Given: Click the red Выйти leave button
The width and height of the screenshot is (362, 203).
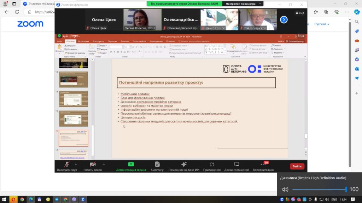Looking at the screenshot, I should [297, 166].
